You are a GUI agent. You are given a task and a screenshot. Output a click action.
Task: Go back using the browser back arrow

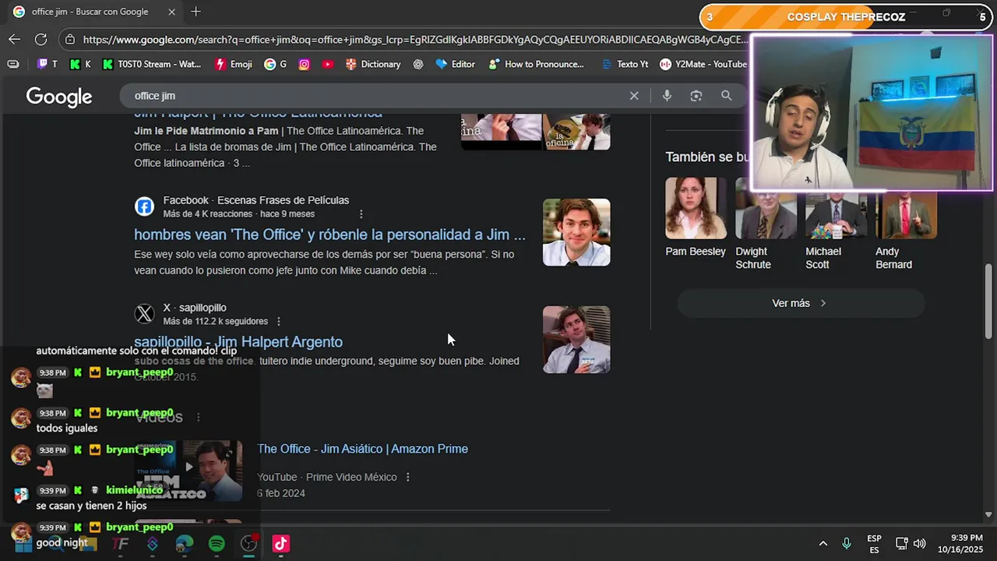pos(15,39)
